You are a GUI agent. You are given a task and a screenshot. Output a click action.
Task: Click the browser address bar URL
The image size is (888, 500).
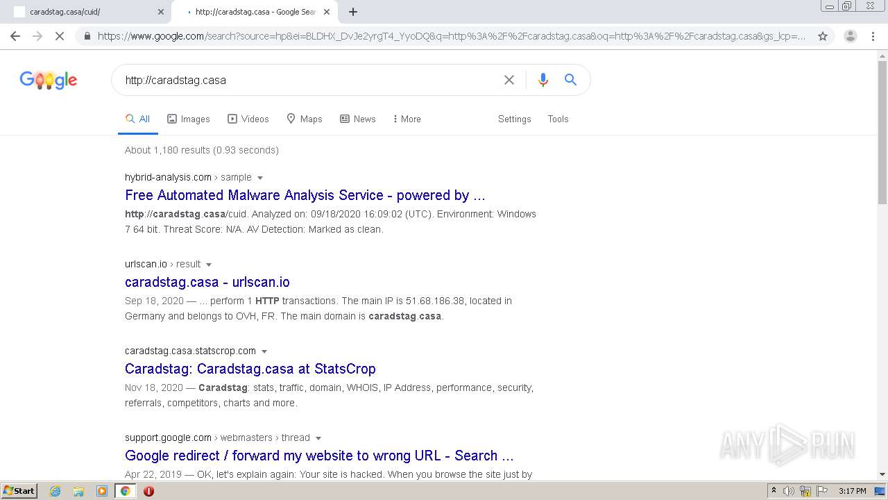point(451,36)
